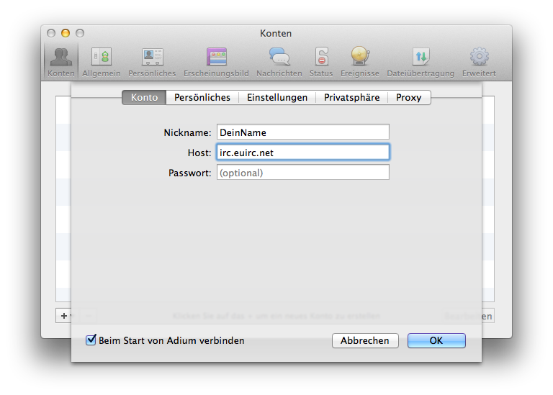This screenshot has height=395, width=553.
Task: Switch to the Privatsphäre tab
Action: pos(351,97)
